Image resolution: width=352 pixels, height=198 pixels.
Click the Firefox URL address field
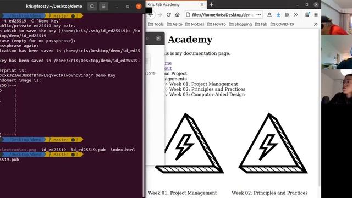pyautogui.click(x=223, y=15)
